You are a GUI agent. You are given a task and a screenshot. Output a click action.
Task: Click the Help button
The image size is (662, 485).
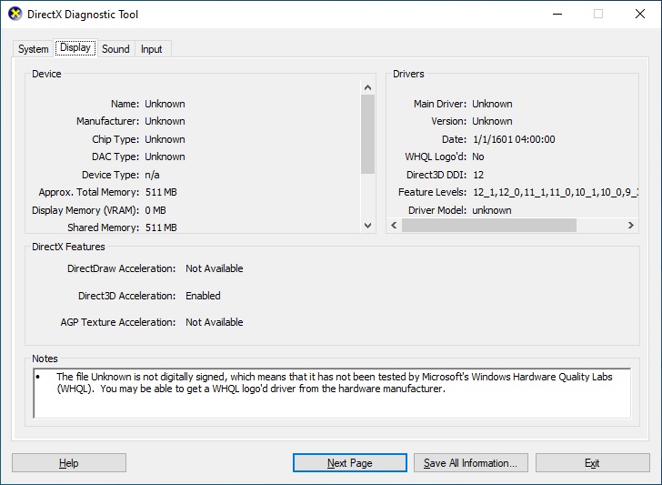click(69, 463)
